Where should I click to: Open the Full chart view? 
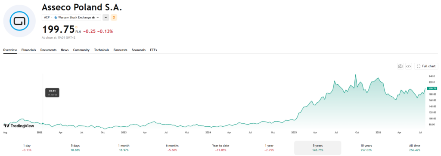click(426, 66)
